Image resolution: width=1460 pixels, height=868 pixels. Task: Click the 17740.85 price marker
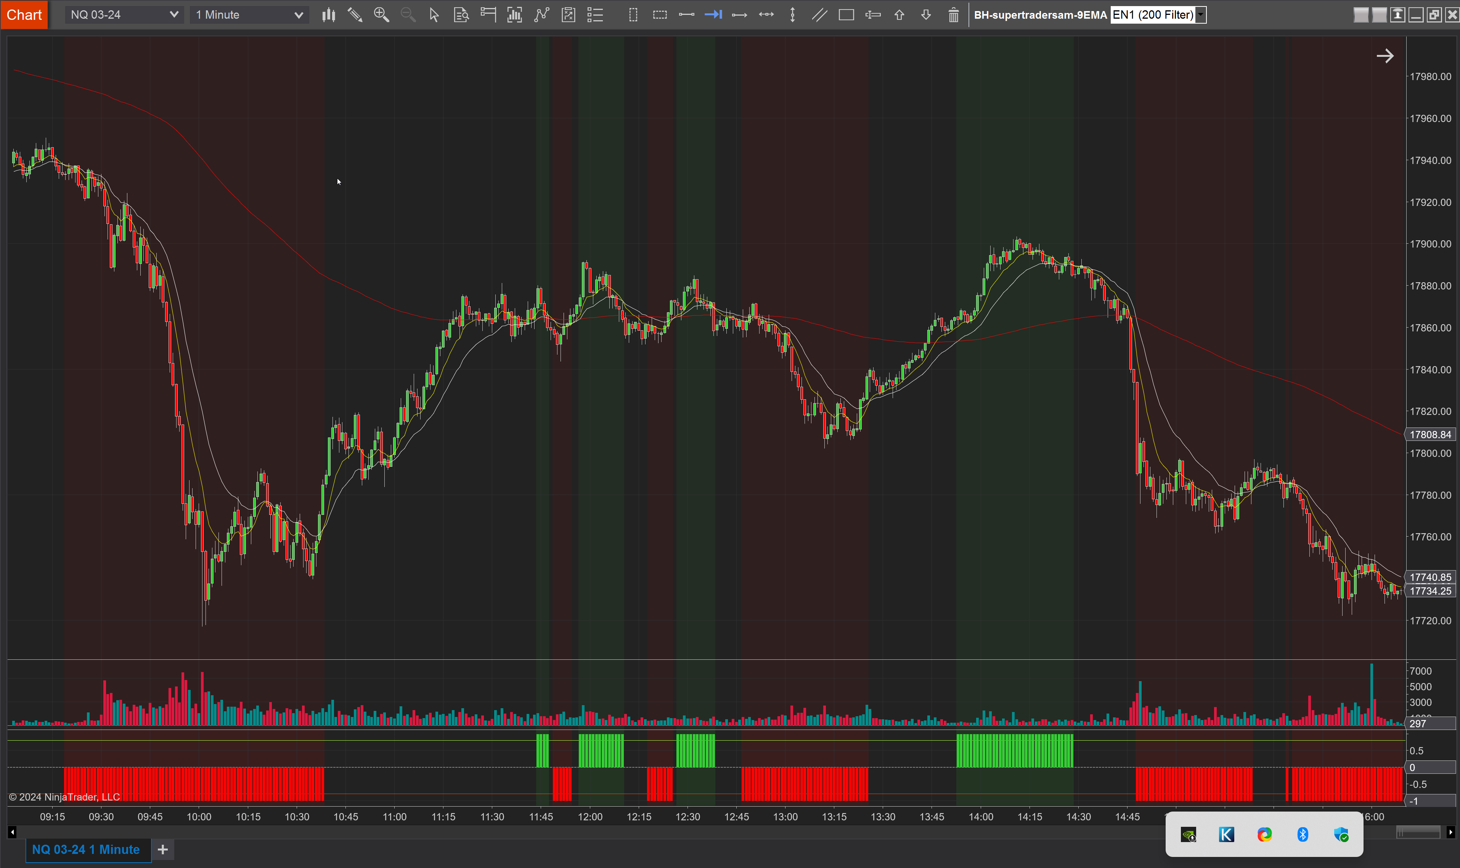(1430, 577)
